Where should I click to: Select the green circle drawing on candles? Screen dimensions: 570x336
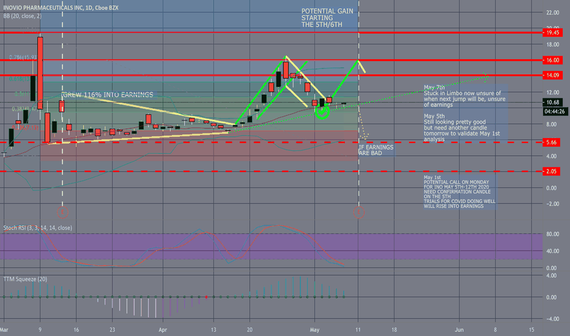322,112
